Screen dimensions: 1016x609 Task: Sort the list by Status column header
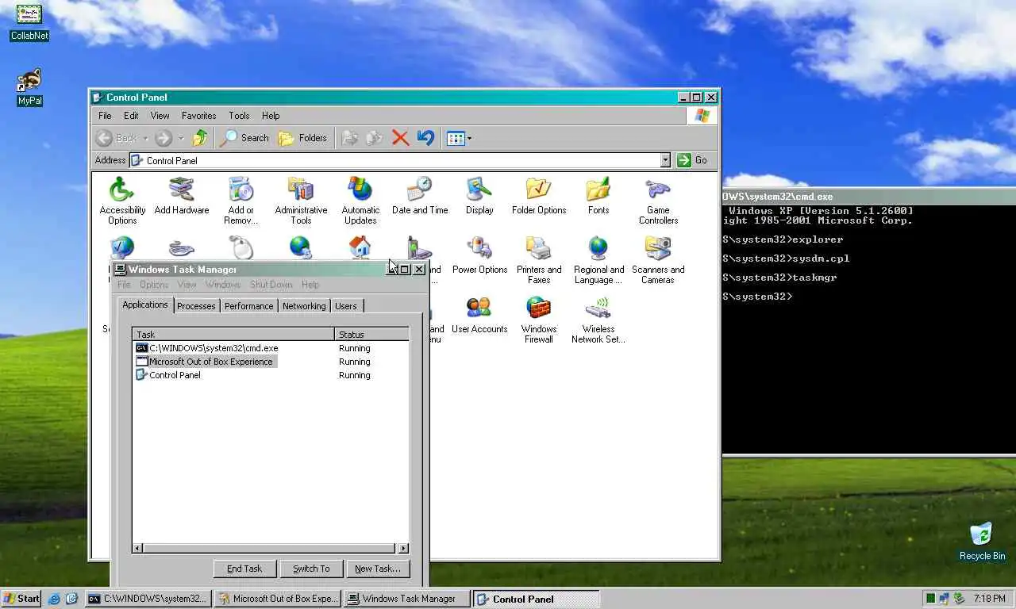371,335
